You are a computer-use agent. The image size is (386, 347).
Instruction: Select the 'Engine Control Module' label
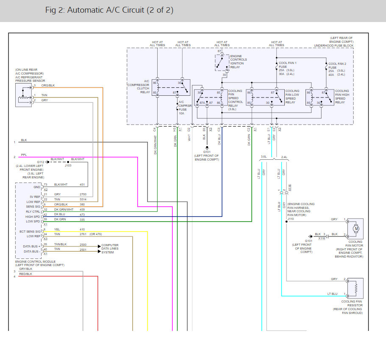click(x=33, y=262)
